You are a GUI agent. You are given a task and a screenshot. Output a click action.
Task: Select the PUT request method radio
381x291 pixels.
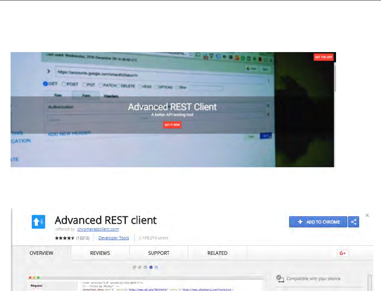84,85
